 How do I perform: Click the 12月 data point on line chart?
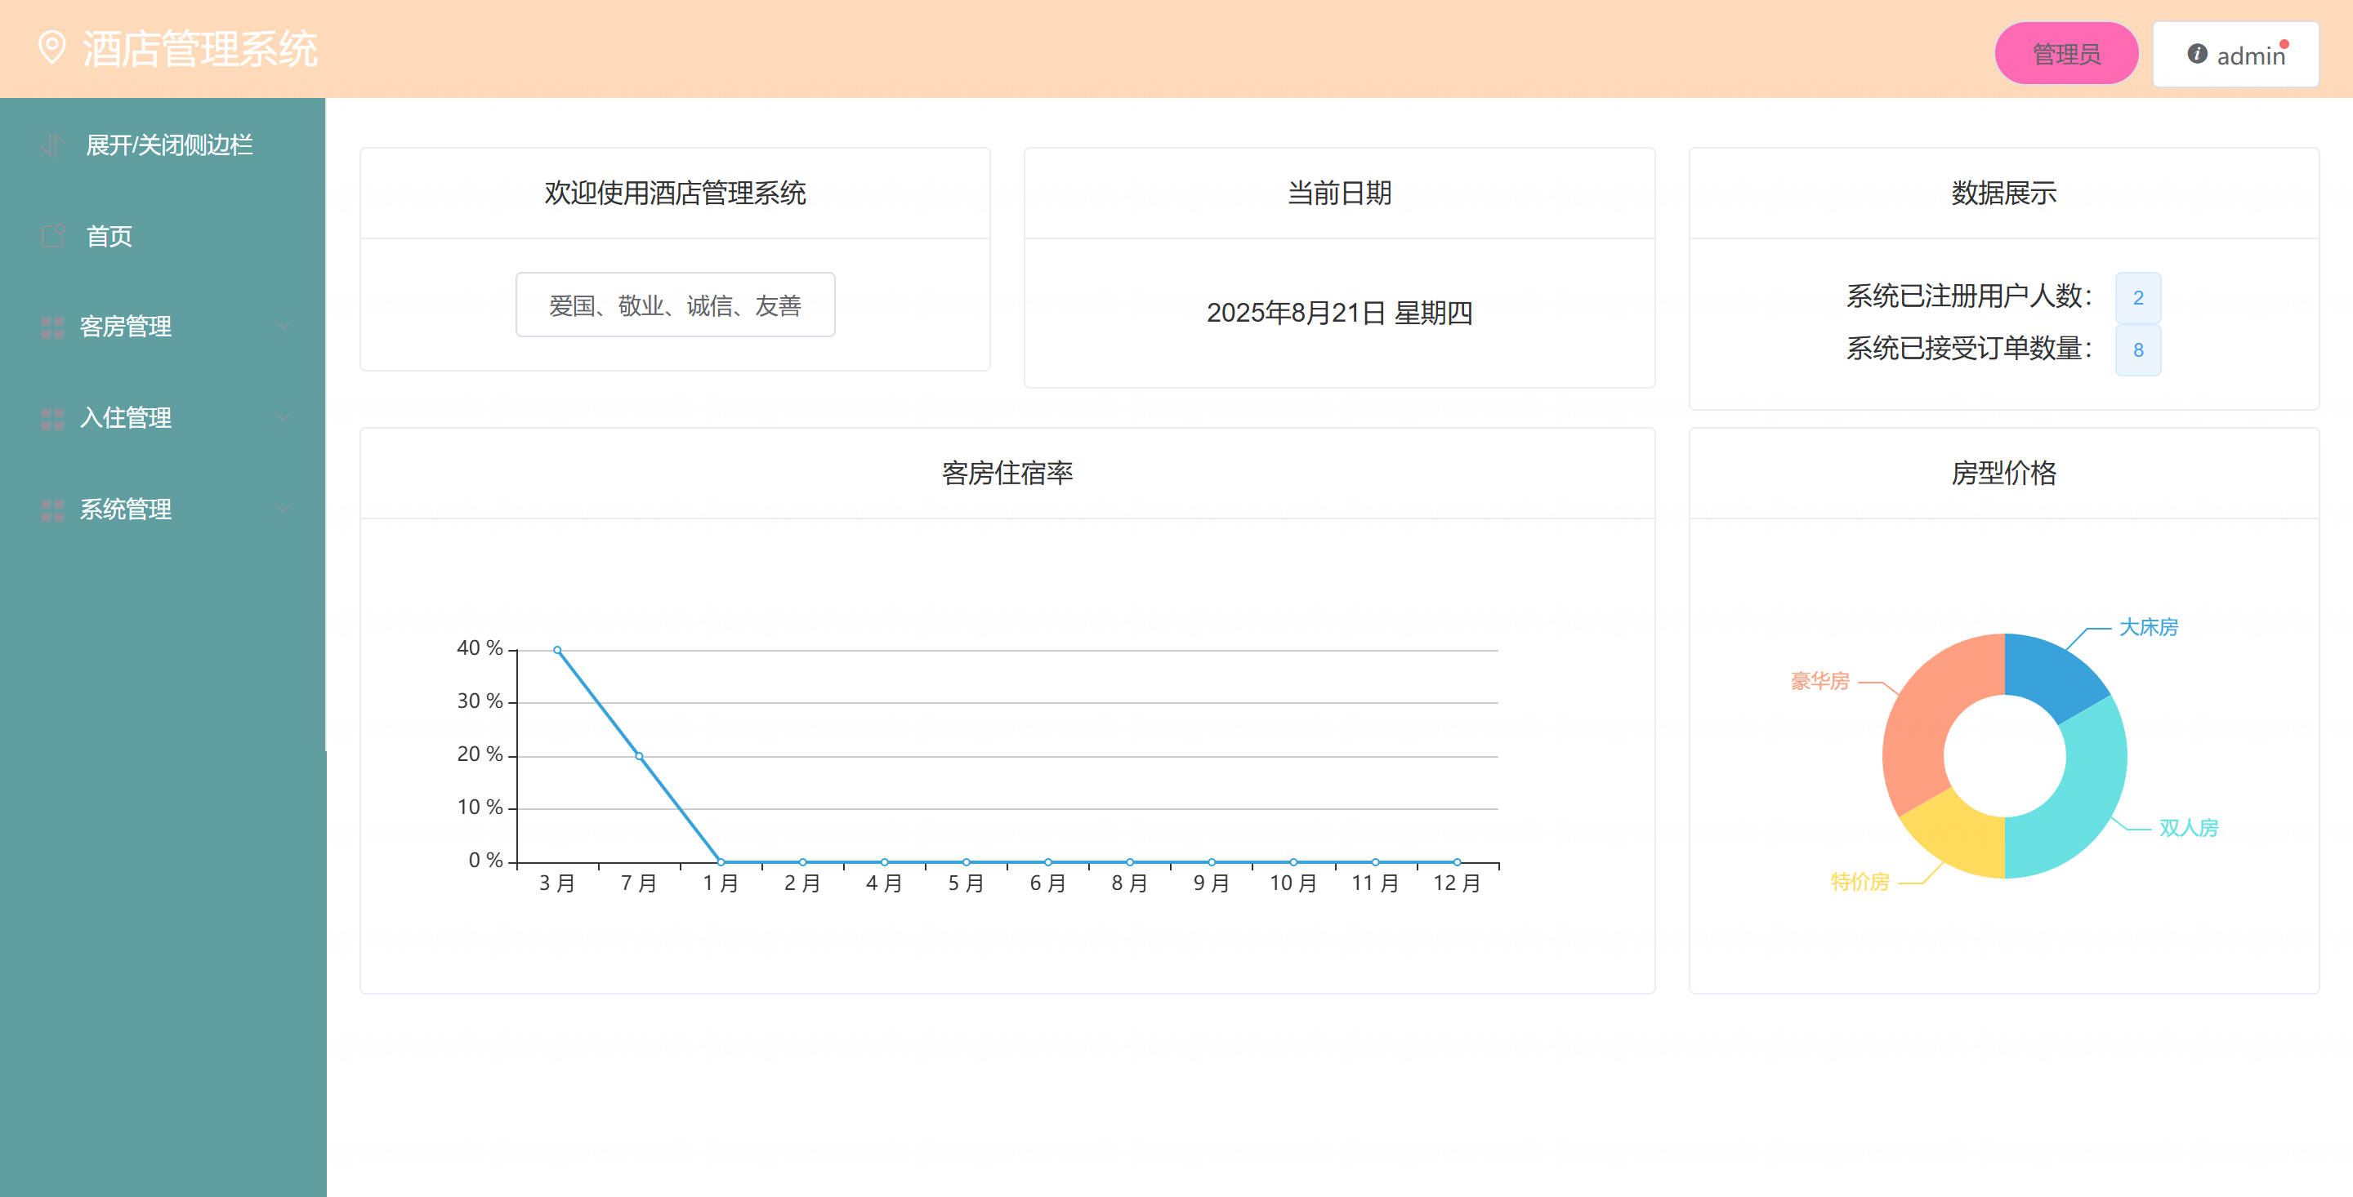coord(1457,862)
